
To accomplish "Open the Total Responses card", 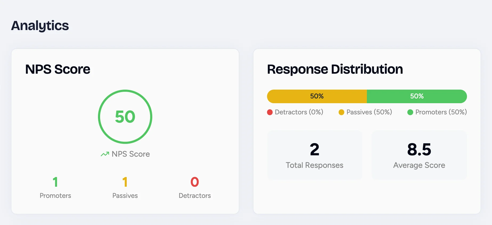I will [x=314, y=155].
